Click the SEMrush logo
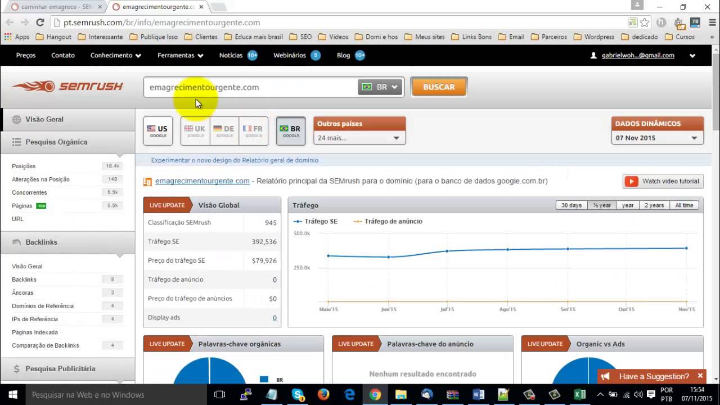 point(67,87)
